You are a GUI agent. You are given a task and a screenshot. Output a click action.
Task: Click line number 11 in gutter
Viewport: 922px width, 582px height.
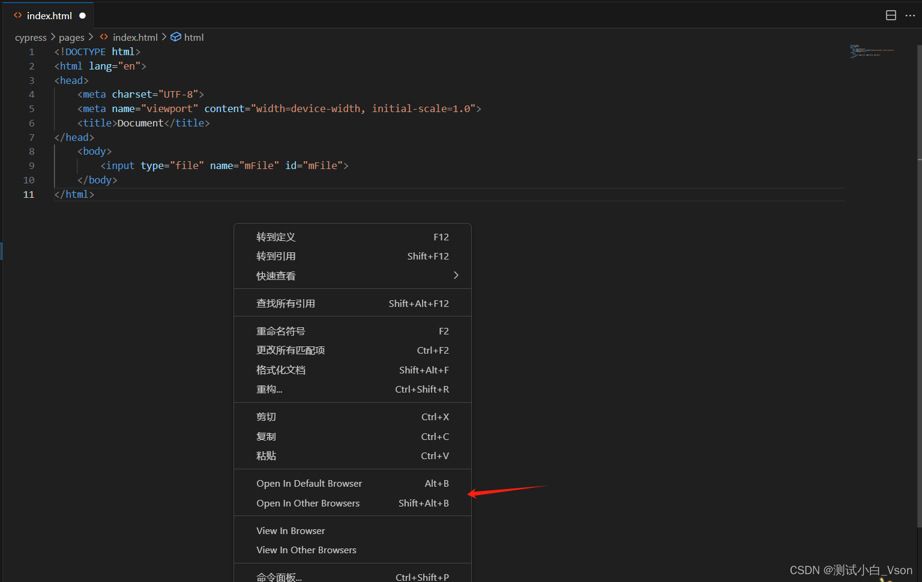coord(29,194)
